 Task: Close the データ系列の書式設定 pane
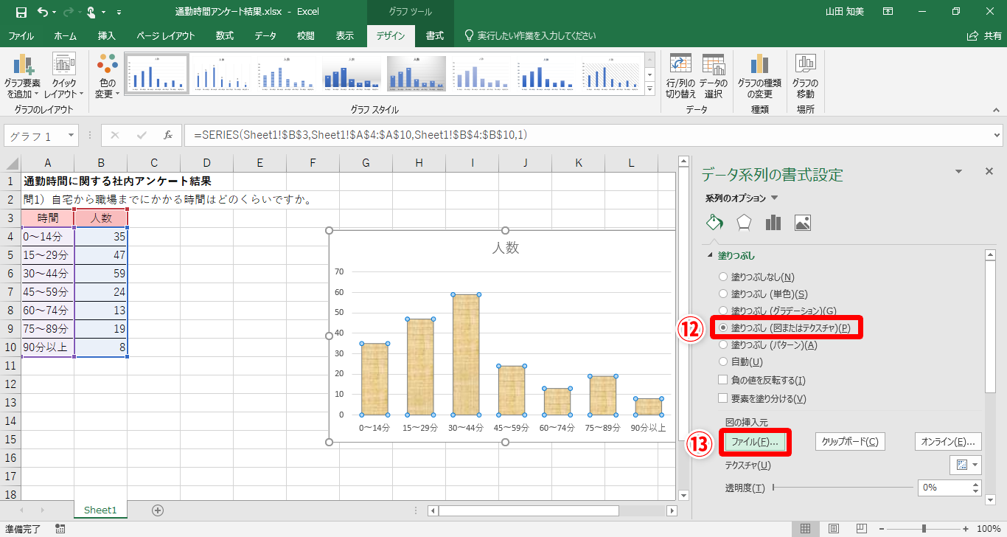989,171
